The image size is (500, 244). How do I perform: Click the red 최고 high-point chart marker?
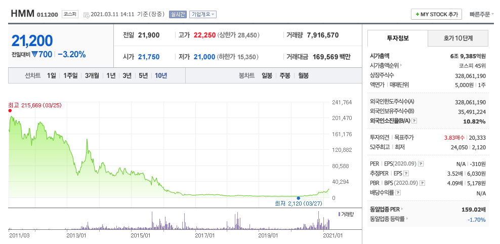(x=10, y=111)
